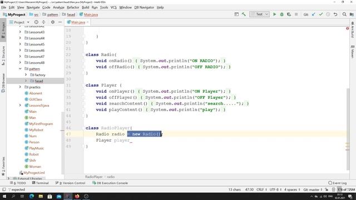Open File Explorer from taskbar
356x200 pixels.
[41, 196]
